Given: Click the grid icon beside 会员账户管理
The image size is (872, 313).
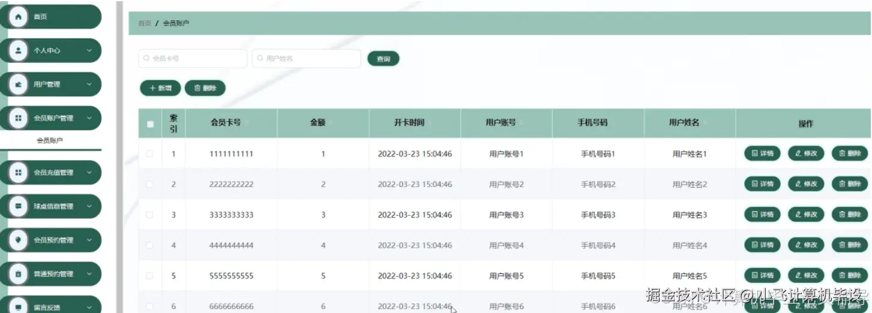Looking at the screenshot, I should point(18,118).
